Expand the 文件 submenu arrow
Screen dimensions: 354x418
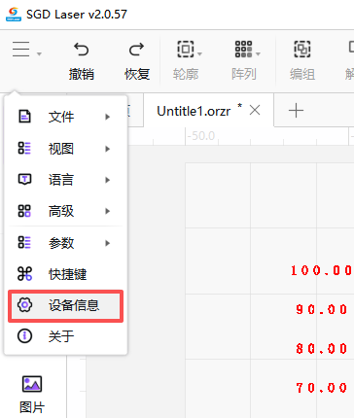tap(108, 117)
